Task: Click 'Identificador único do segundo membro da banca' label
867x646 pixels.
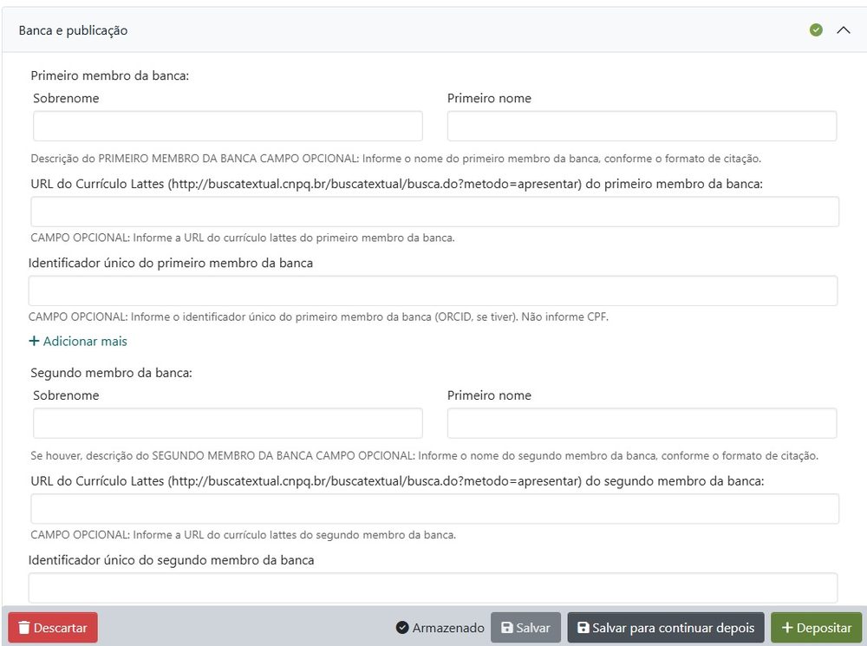Action: coord(172,560)
